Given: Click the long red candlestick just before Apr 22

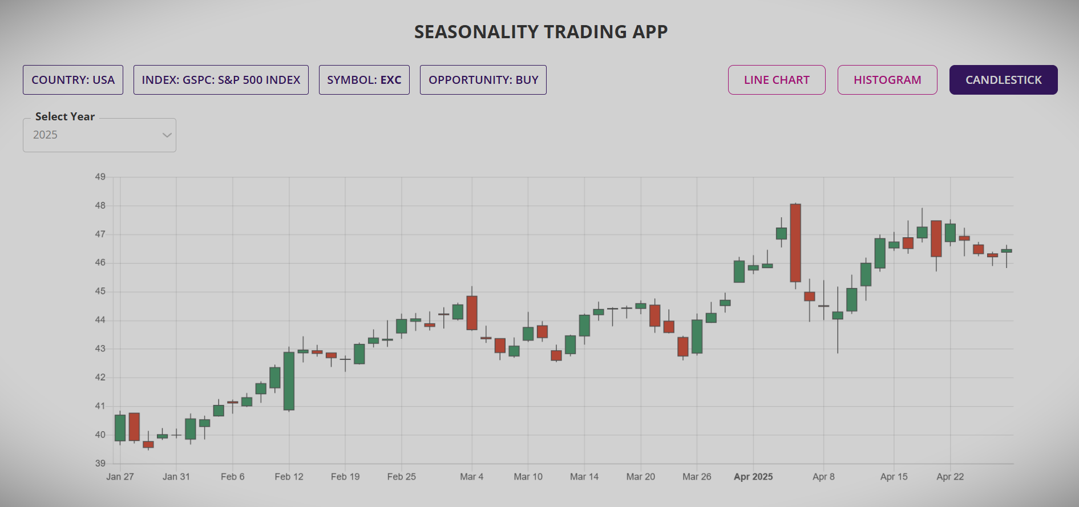Looking at the screenshot, I should point(936,238).
